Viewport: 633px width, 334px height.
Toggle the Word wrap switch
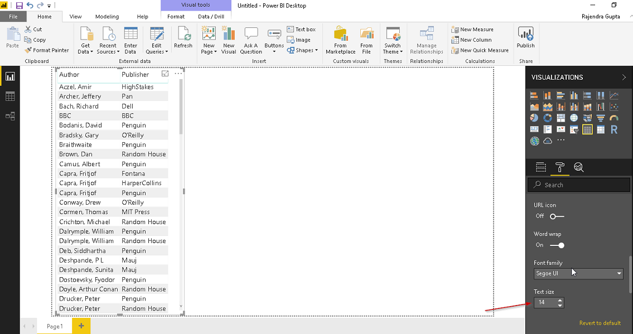557,245
